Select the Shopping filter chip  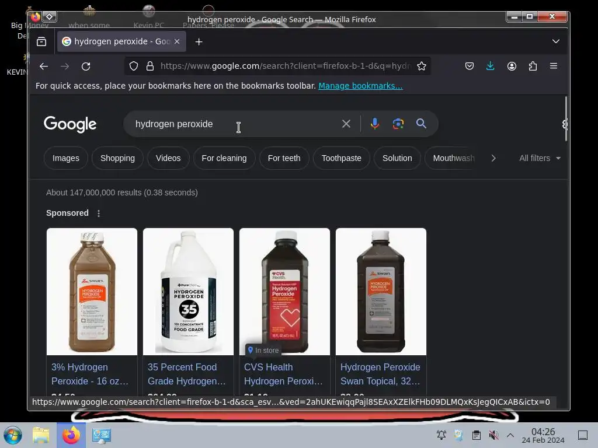[117, 158]
